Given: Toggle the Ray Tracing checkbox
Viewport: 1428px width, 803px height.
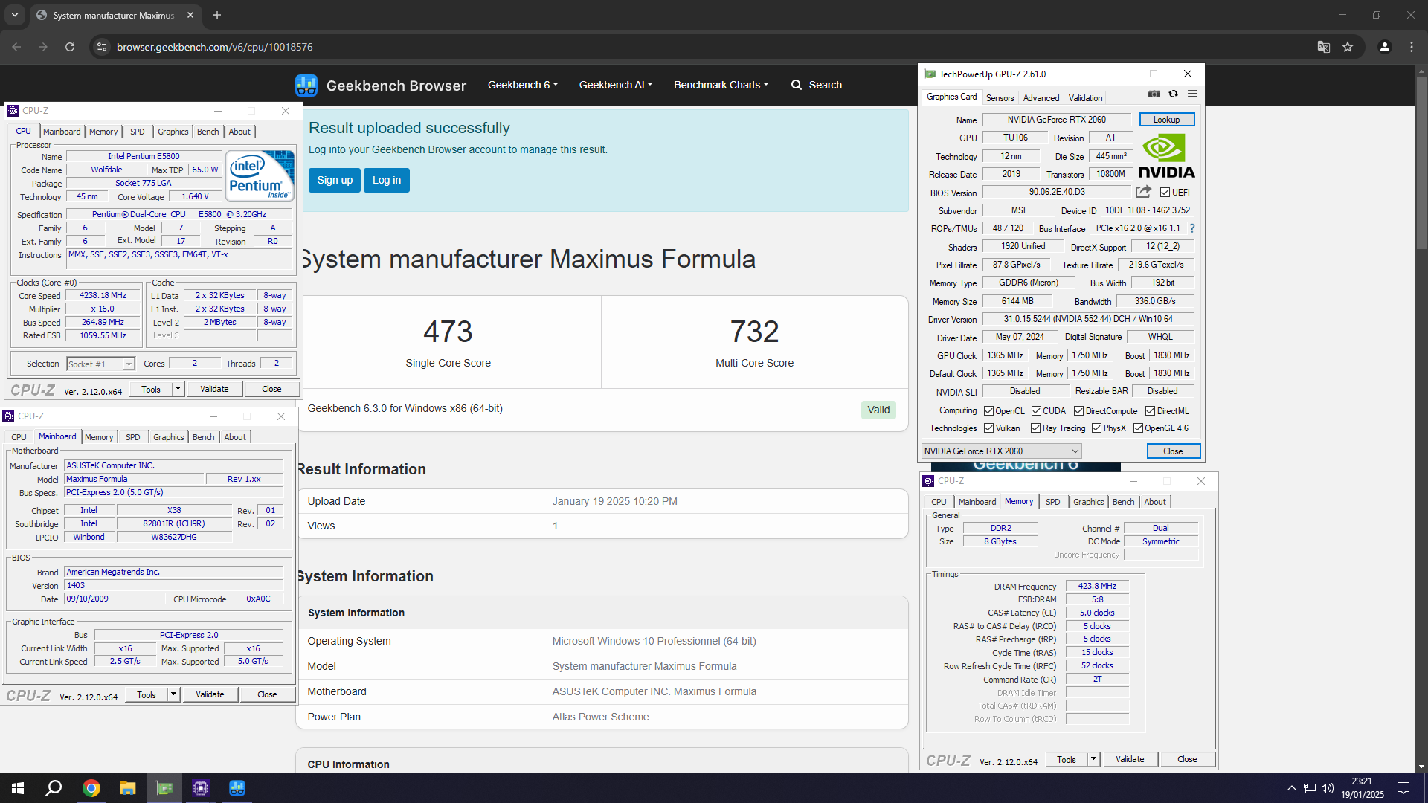Looking at the screenshot, I should click(1035, 428).
